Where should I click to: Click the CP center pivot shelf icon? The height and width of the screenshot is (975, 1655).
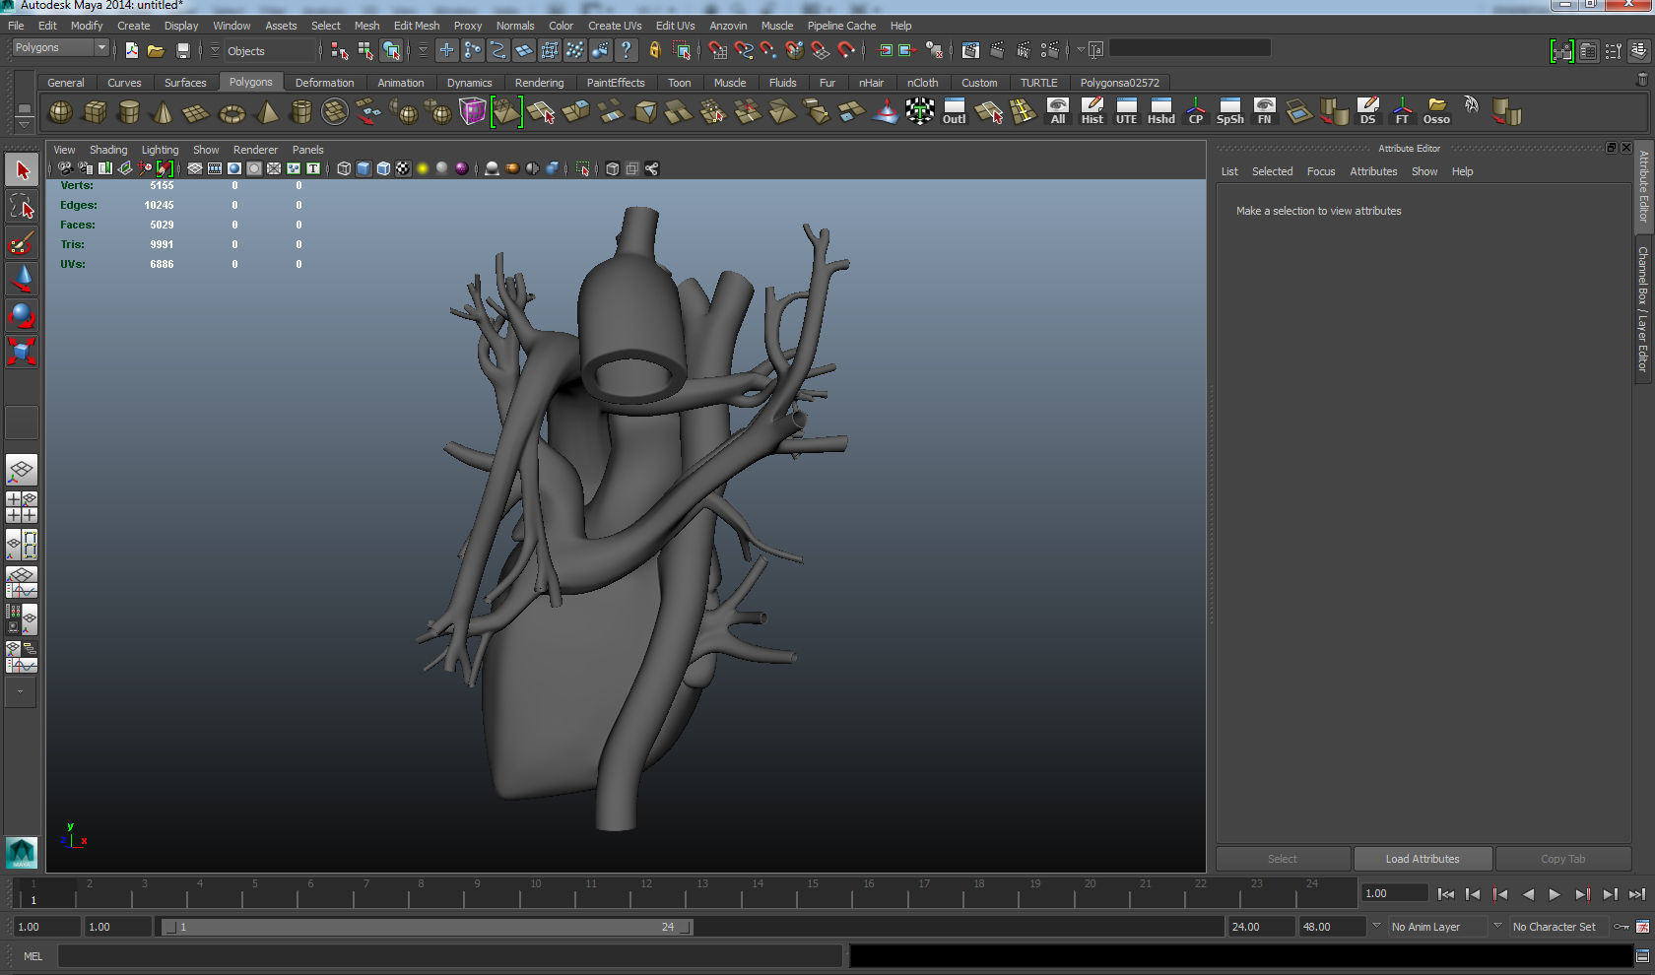click(x=1195, y=111)
